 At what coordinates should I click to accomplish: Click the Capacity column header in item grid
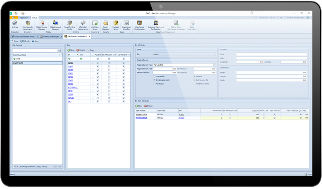point(248,111)
